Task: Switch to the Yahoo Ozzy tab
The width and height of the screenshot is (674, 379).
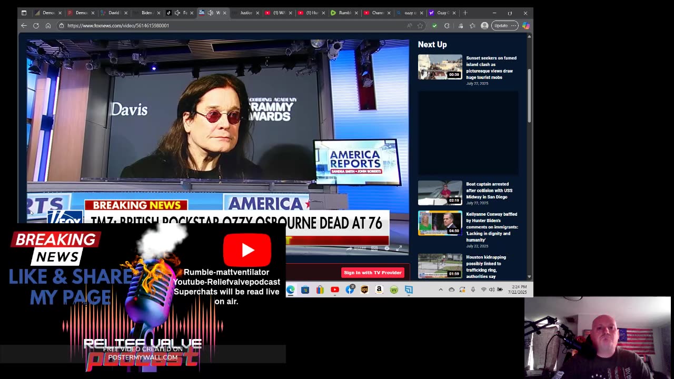Action: (442, 13)
